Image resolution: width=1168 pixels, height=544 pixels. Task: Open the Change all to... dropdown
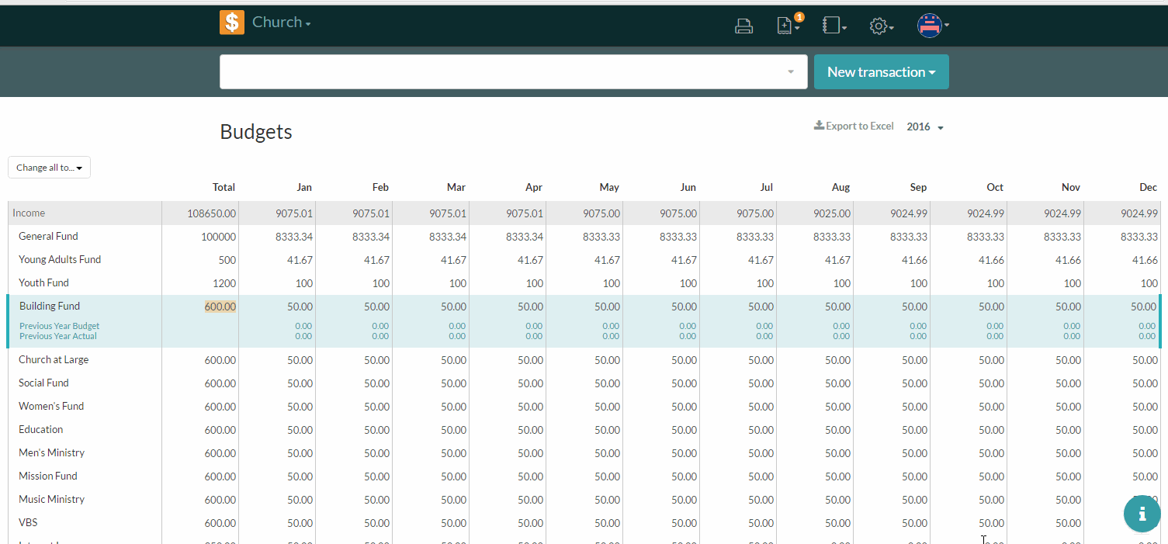tap(49, 168)
